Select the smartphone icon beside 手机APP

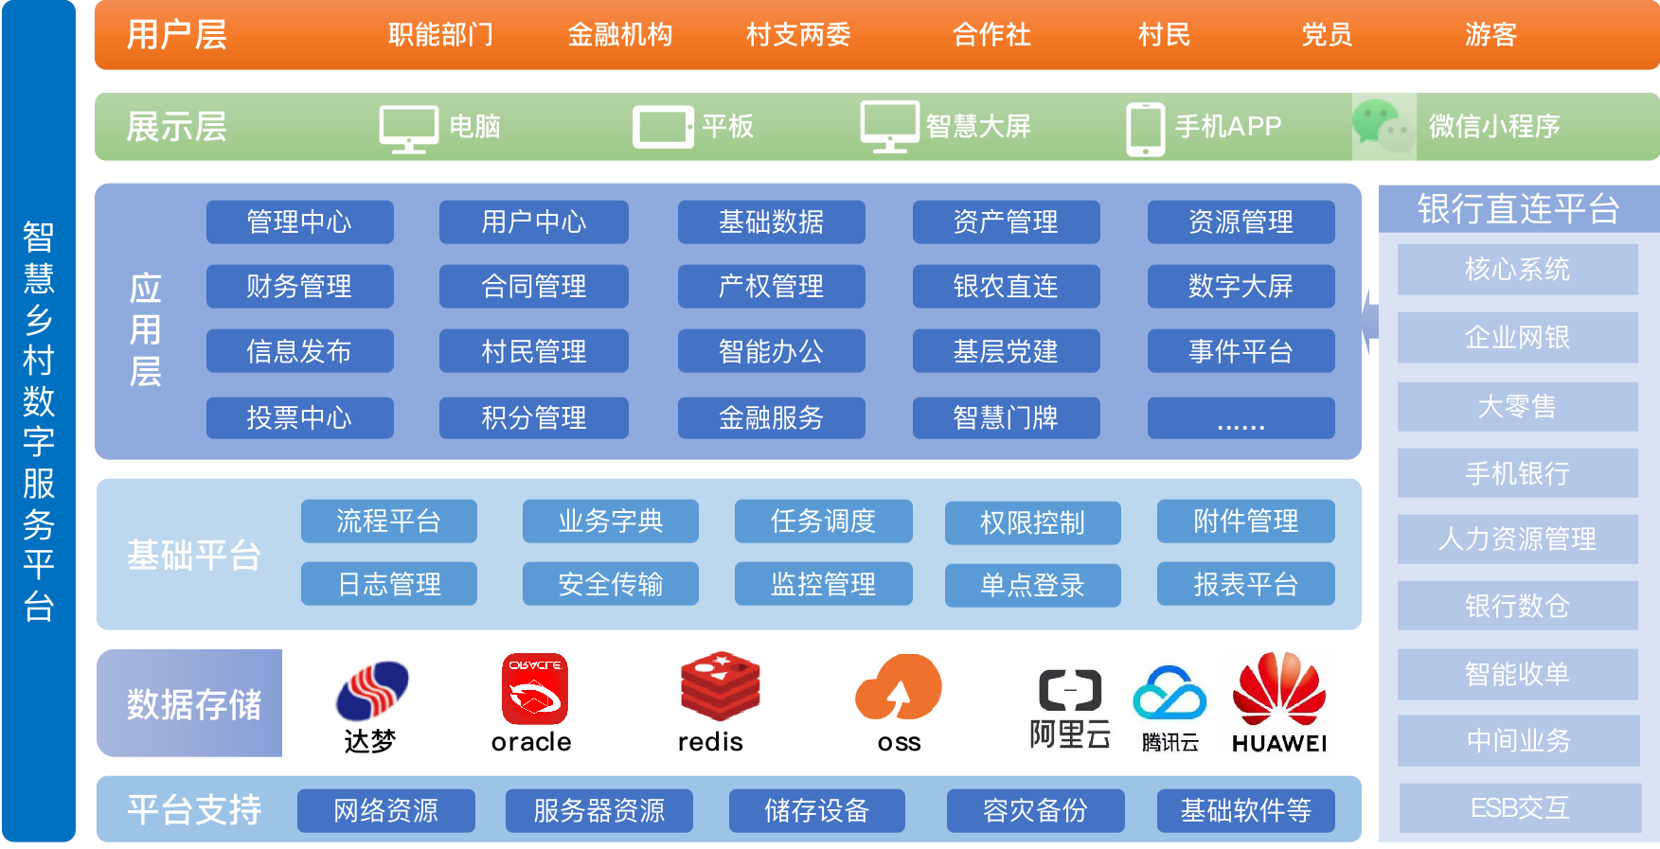coord(1145,129)
